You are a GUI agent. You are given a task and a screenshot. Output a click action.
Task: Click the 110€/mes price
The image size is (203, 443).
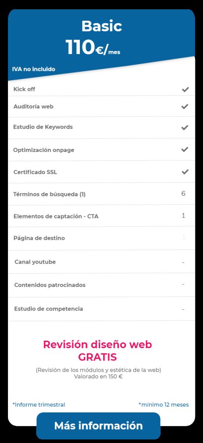(x=93, y=47)
